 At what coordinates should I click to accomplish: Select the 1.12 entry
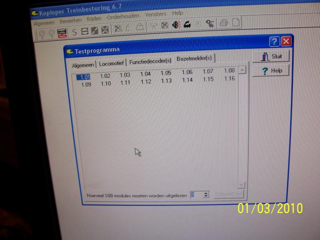tap(146, 82)
